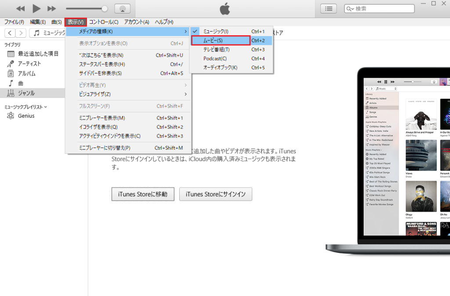Click the rewind playback button
Image resolution: width=450 pixels, height=296 pixels.
tap(20, 9)
